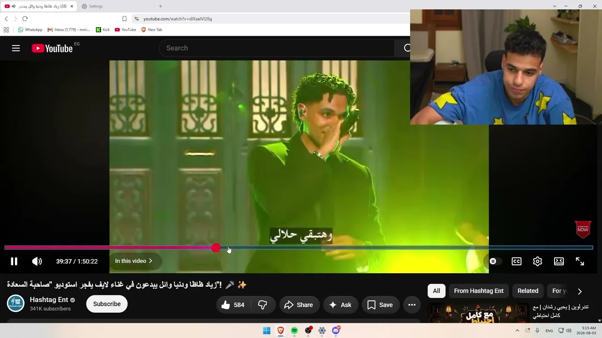
Task: Go back in the browser
Action: tap(6, 19)
